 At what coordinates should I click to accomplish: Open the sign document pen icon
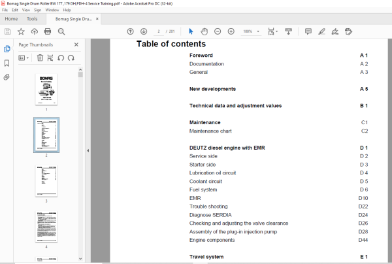click(335, 31)
